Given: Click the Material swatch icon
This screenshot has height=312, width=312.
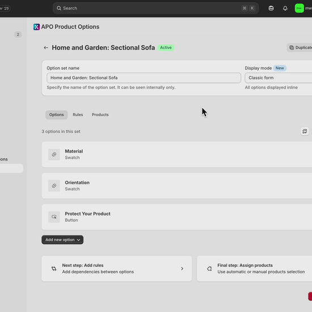Looking at the screenshot, I should click(54, 154).
